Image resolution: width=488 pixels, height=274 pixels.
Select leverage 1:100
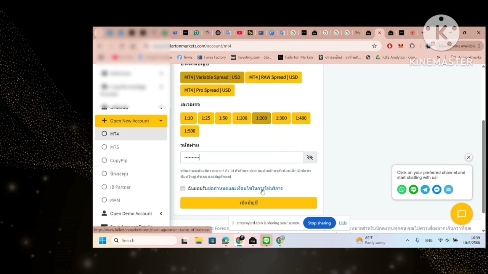click(x=242, y=118)
